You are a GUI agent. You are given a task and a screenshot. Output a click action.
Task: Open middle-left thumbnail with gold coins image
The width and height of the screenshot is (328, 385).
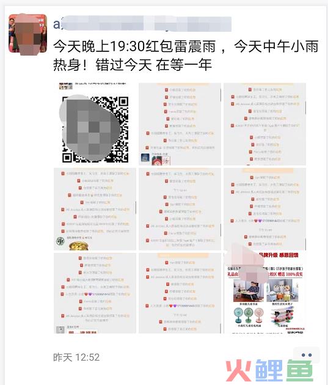pos(95,209)
